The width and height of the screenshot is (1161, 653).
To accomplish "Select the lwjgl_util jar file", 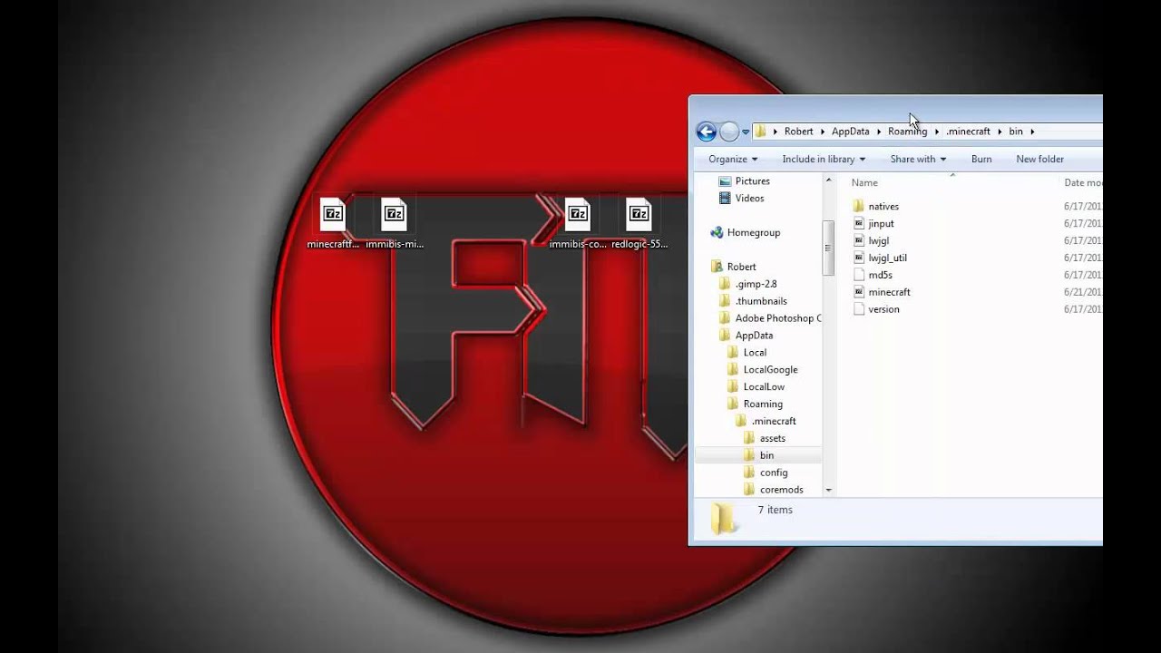I will 880,258.
